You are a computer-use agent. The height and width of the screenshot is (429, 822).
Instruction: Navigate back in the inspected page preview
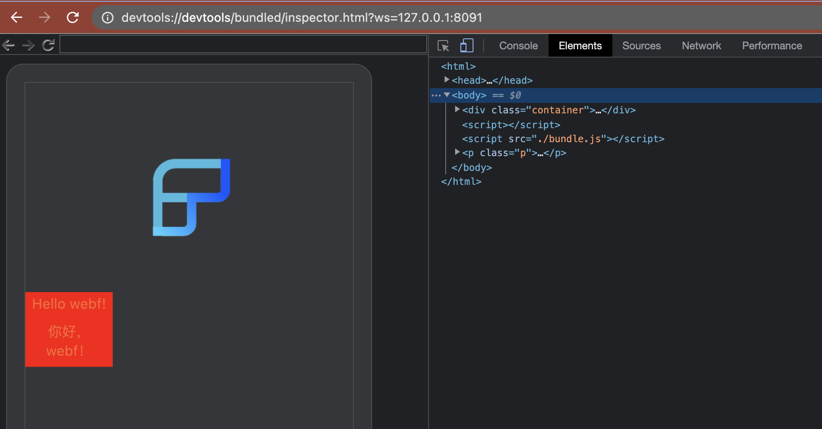9,45
